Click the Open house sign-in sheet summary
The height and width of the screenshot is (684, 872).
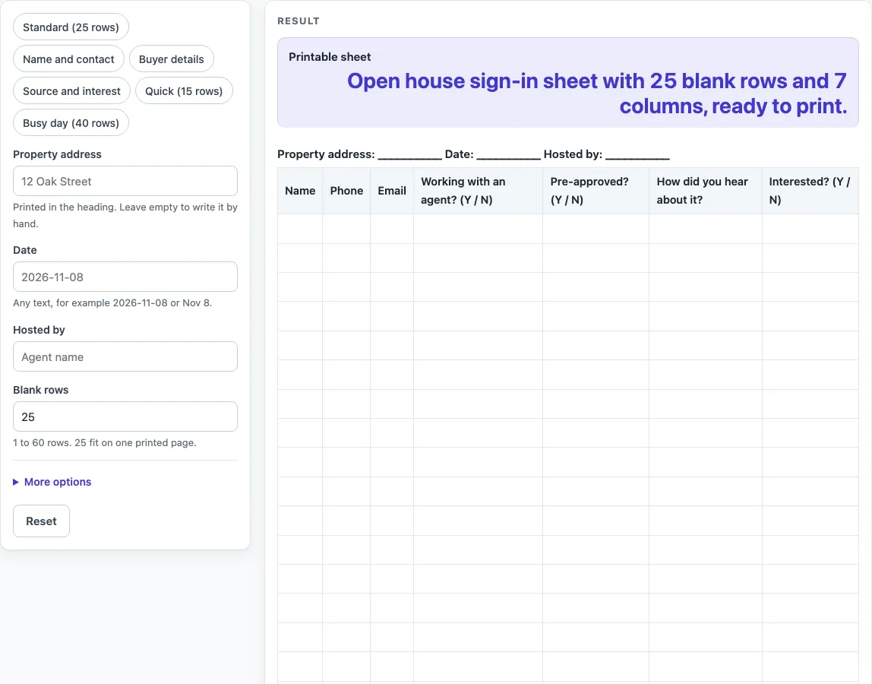coord(597,93)
